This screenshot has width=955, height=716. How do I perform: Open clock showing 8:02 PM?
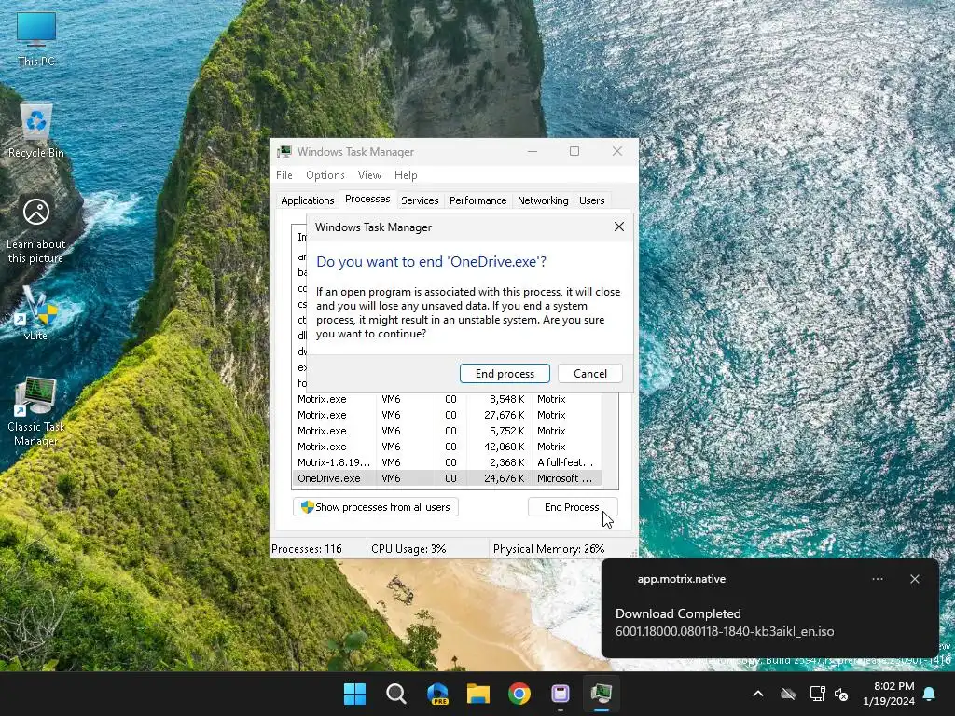click(x=889, y=694)
